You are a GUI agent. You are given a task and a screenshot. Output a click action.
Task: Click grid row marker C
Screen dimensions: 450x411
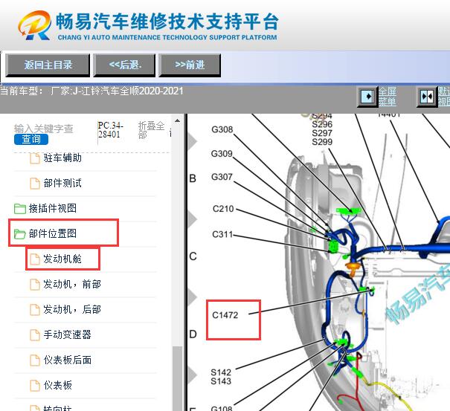[193, 256]
